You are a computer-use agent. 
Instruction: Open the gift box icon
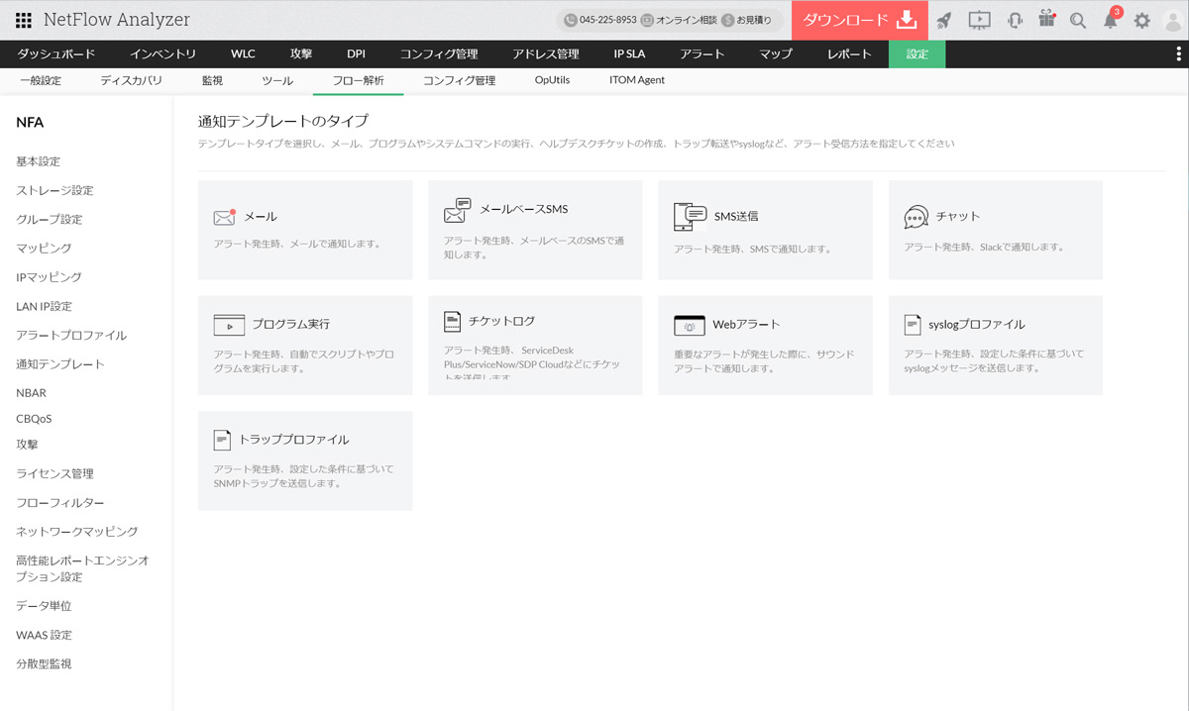1047,20
